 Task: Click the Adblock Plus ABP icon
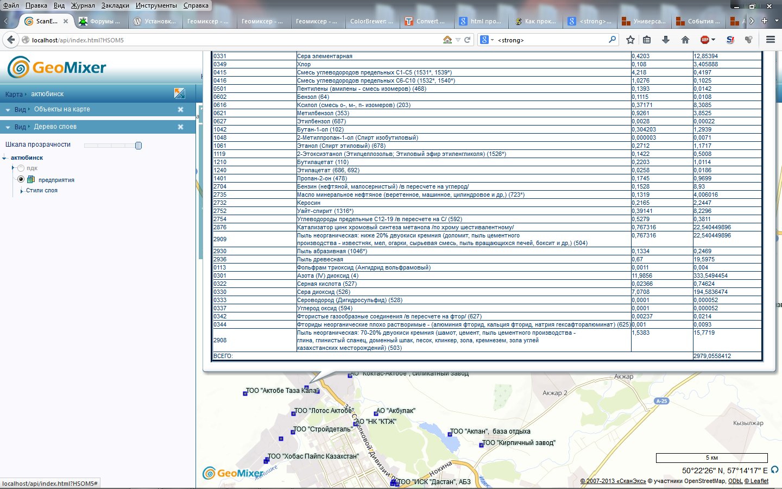point(705,40)
